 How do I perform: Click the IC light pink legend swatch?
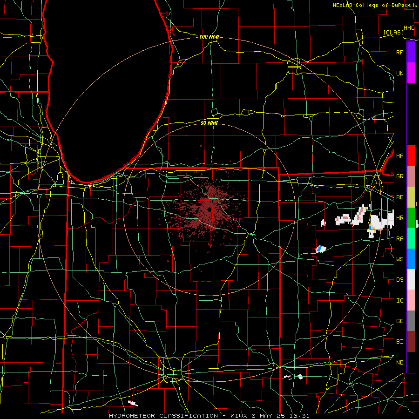(411, 300)
